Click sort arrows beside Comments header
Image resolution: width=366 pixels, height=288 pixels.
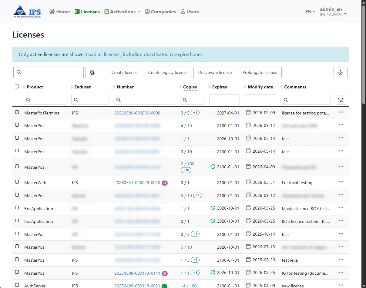click(x=282, y=87)
